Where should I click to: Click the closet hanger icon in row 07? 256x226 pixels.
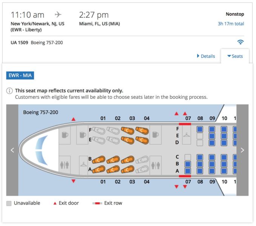pyautogui.click(x=187, y=136)
